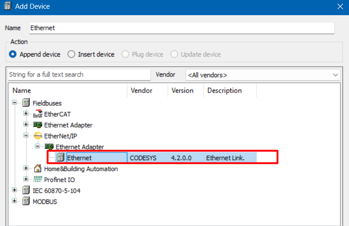Click the EtherCAT fieldbus icon
Viewport: 349px width, 226px height.
coord(38,114)
